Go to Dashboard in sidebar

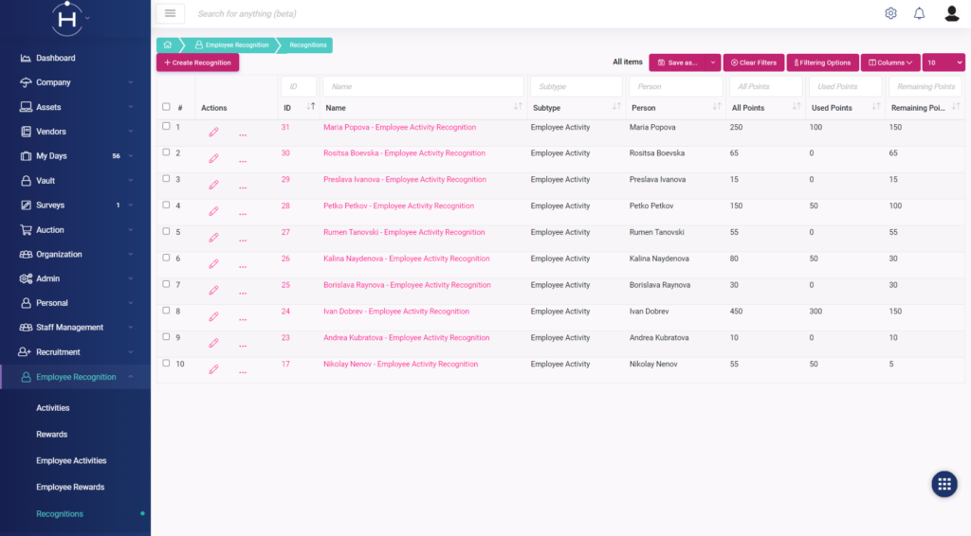point(56,58)
